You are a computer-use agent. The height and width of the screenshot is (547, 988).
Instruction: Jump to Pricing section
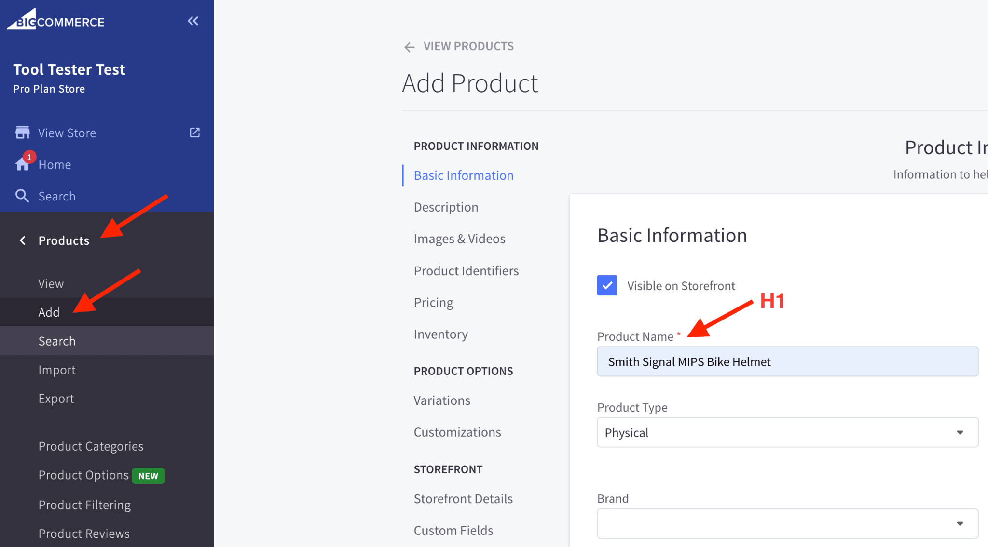point(433,303)
